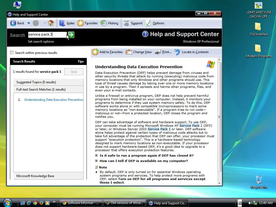Click the Back arrow icon
This screenshot has width=276, height=207.
point(13,23)
